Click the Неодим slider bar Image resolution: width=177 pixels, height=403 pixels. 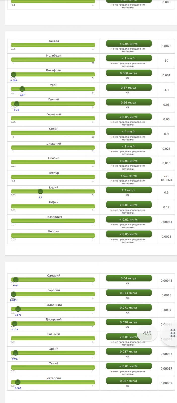[53, 236]
